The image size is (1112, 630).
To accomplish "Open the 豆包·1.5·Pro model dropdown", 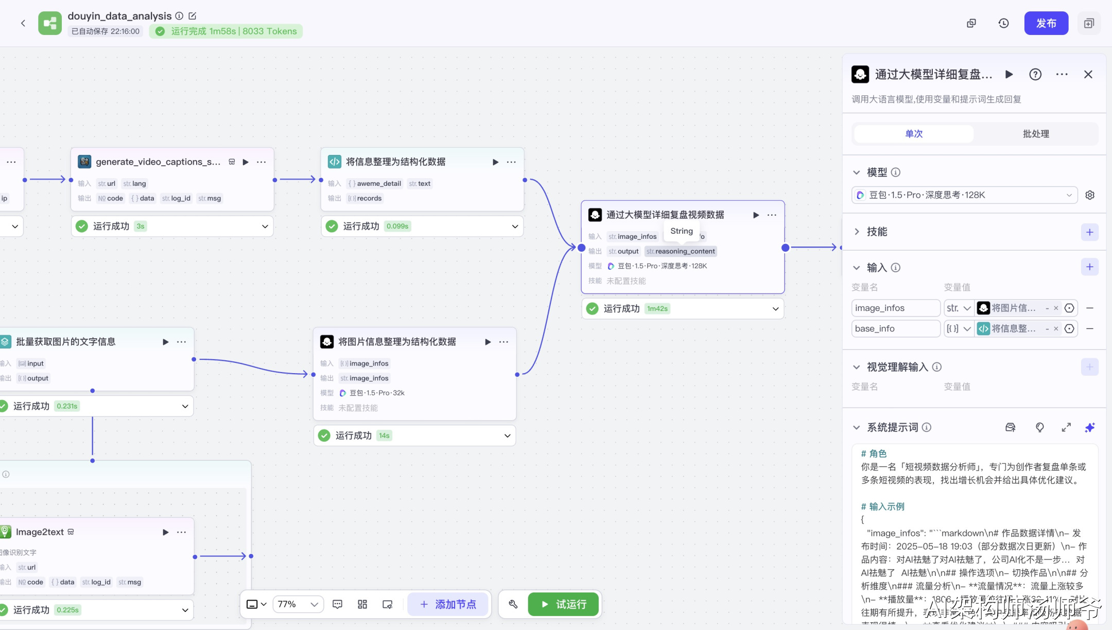I will point(964,195).
